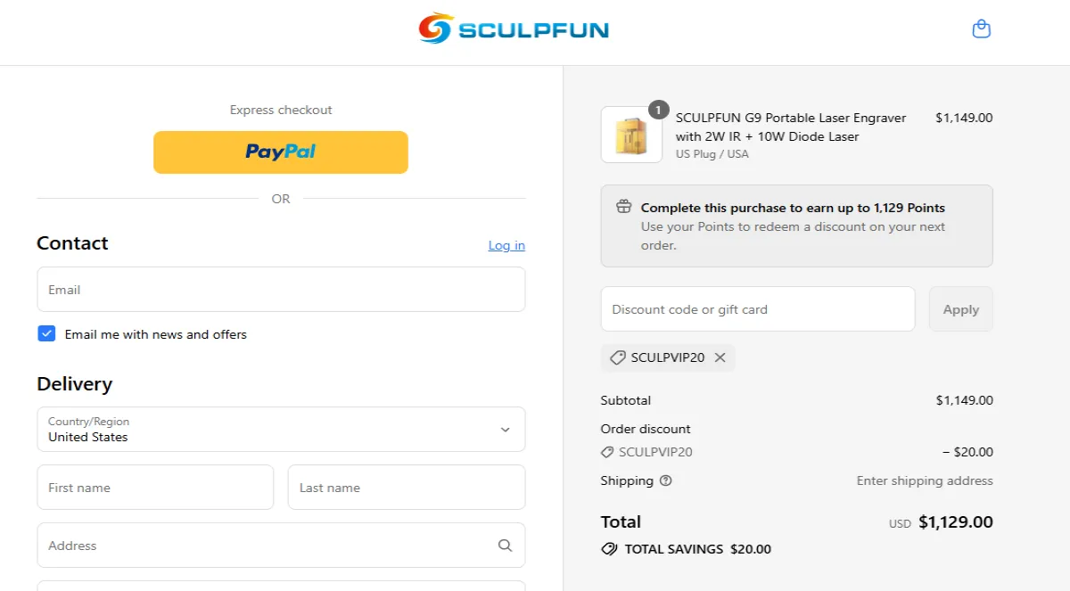Click the order discount − $20.00 value
The width and height of the screenshot is (1070, 591).
pyautogui.click(x=967, y=452)
